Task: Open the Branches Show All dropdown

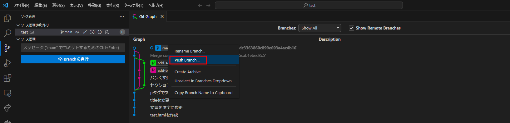Action: (319, 28)
